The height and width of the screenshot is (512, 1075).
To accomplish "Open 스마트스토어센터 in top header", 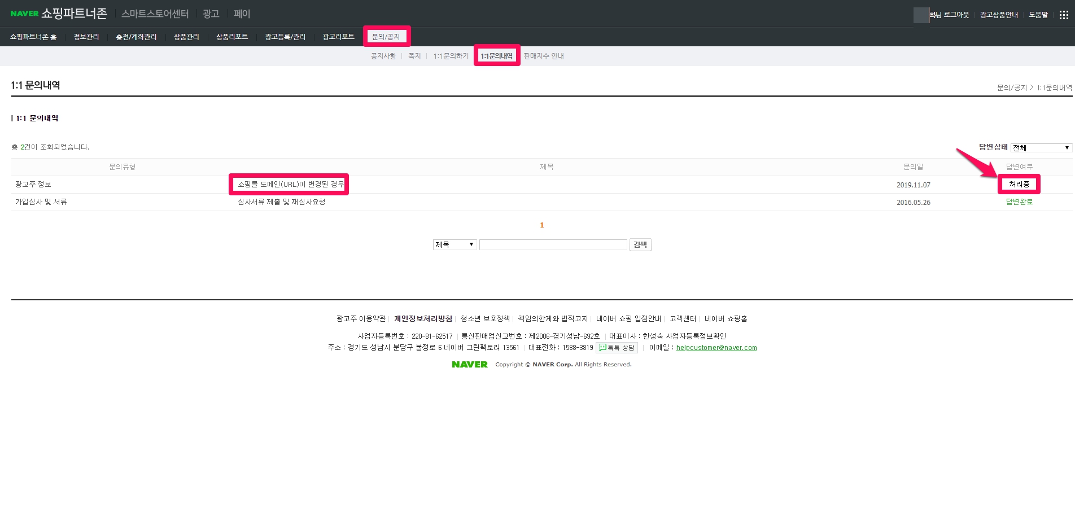I will coord(155,14).
